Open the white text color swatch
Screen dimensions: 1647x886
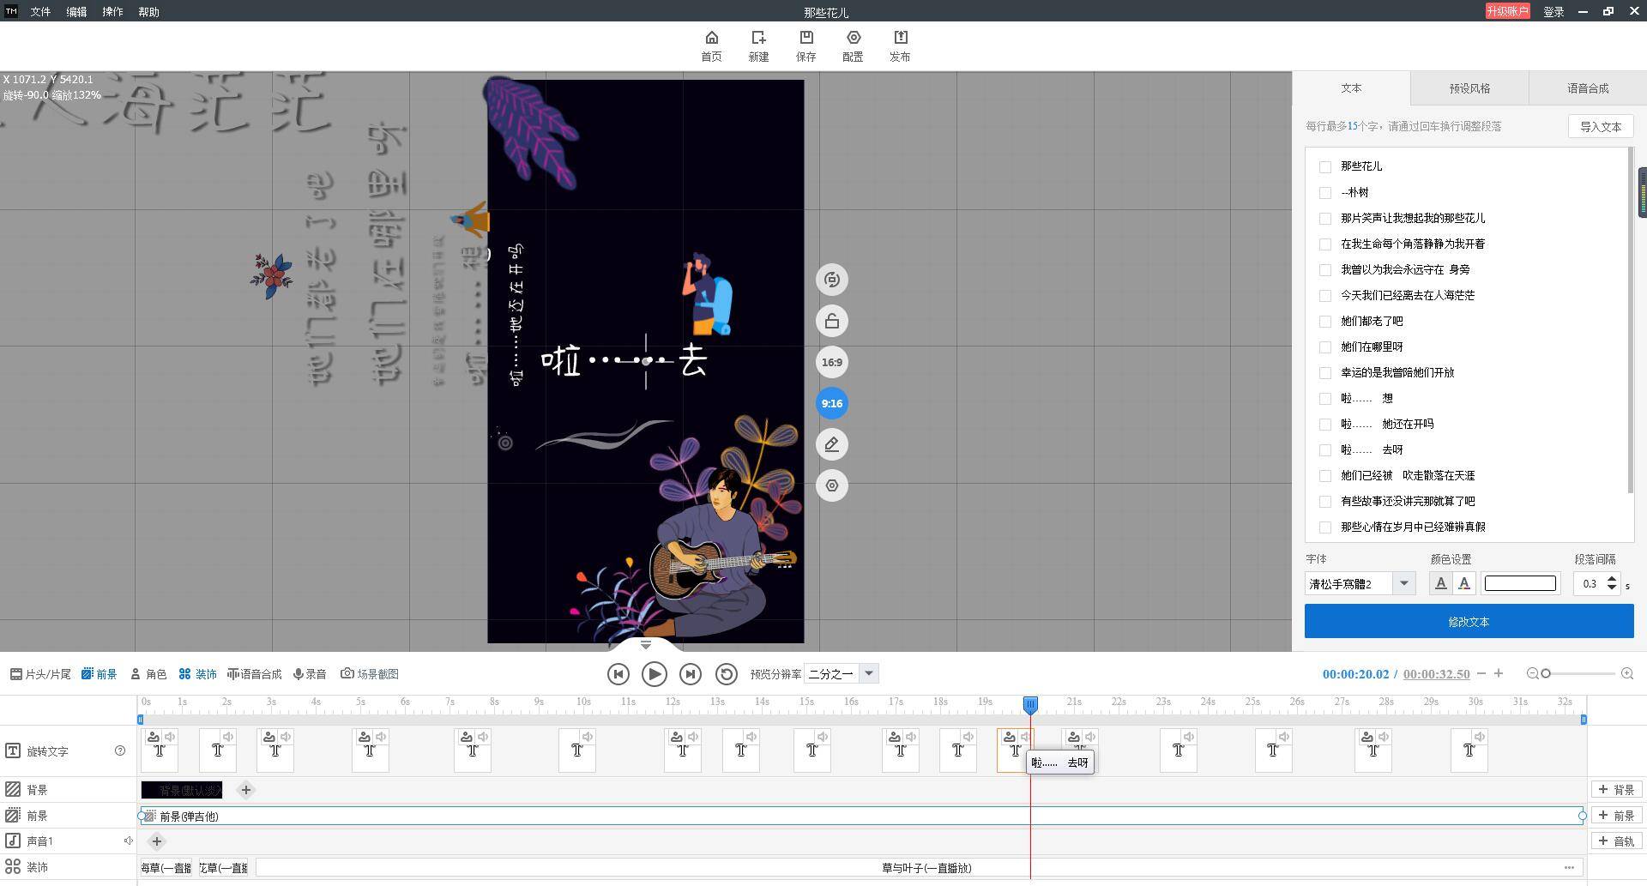(1519, 583)
